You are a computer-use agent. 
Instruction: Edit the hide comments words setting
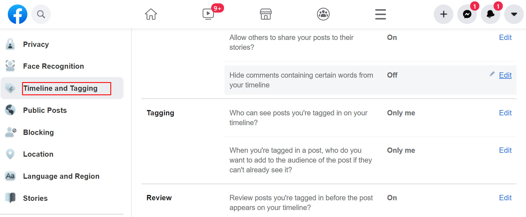(505, 75)
